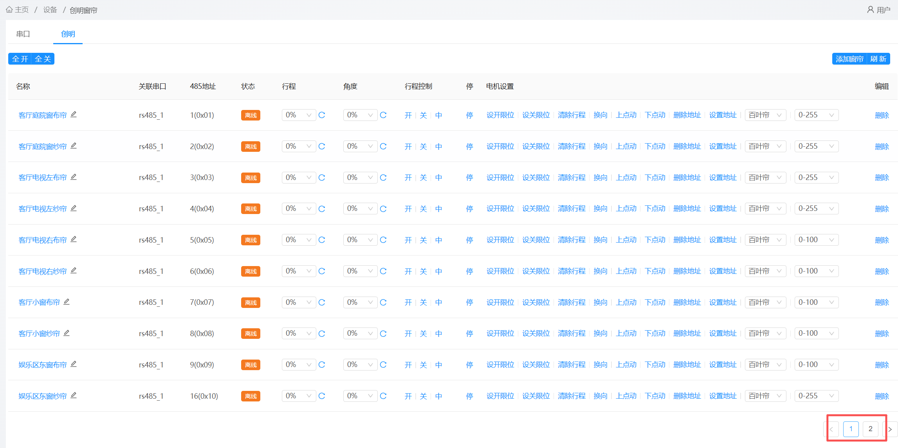Screen dimensions: 898x448
Task: Edit name pencil for 客厅小窗纱帘
Action: tap(67, 333)
